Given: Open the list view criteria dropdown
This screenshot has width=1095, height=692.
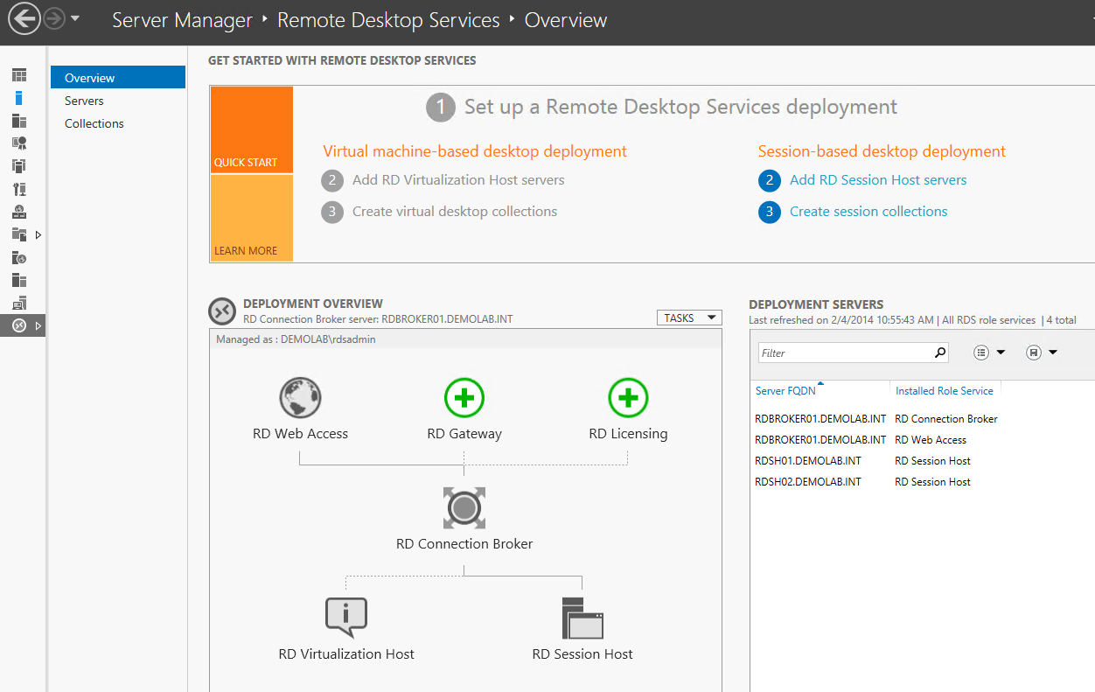Looking at the screenshot, I should click(x=989, y=353).
